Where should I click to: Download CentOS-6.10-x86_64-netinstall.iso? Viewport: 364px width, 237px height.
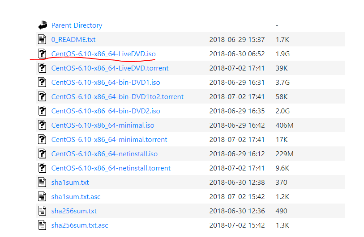pyautogui.click(x=104, y=154)
